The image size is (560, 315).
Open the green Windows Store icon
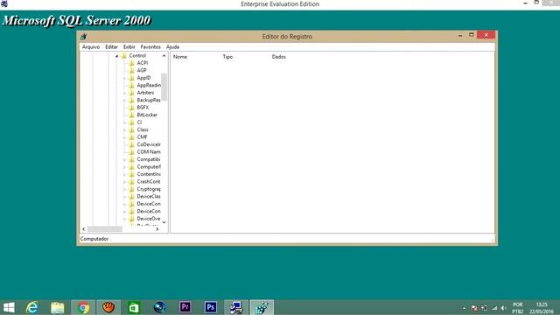134,307
